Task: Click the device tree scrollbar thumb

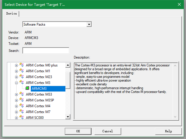Action: (68, 80)
